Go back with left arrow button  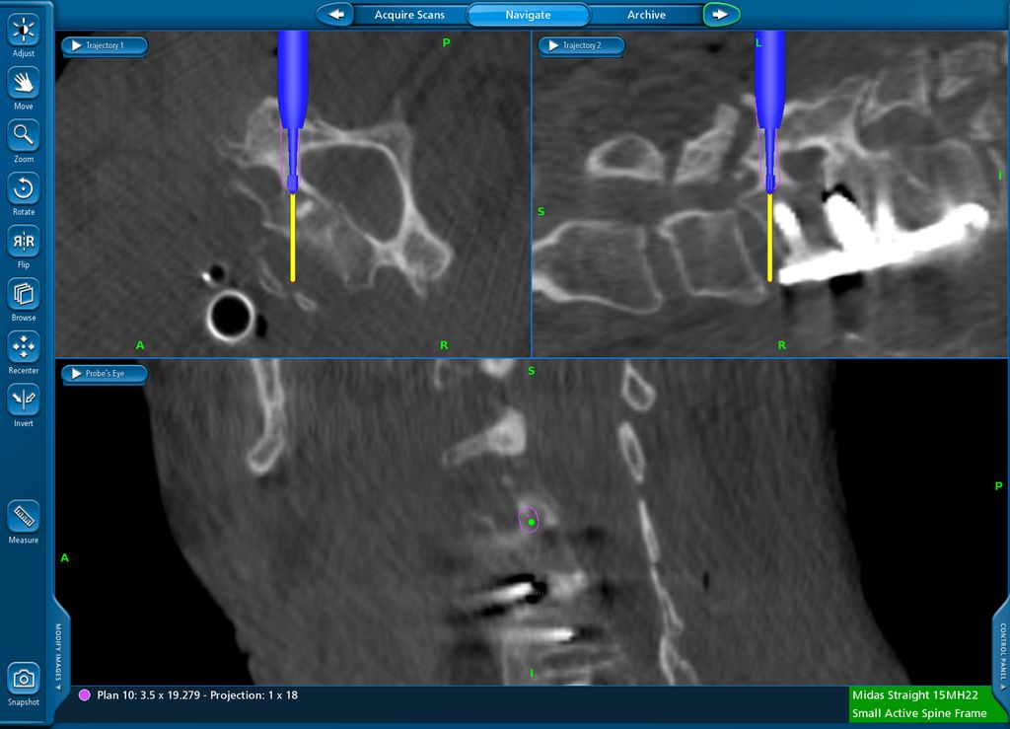[336, 15]
